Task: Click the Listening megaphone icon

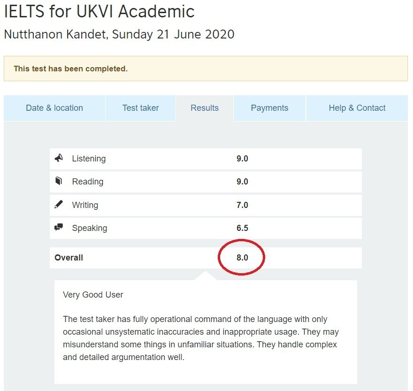Action: click(59, 158)
